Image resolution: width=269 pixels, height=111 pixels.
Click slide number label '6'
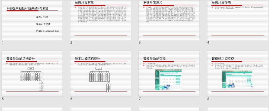click(x=71, y=99)
